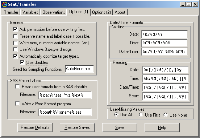This screenshot has height=138, width=200.
Task: Select the Use First radio button
Action: [x=141, y=115]
